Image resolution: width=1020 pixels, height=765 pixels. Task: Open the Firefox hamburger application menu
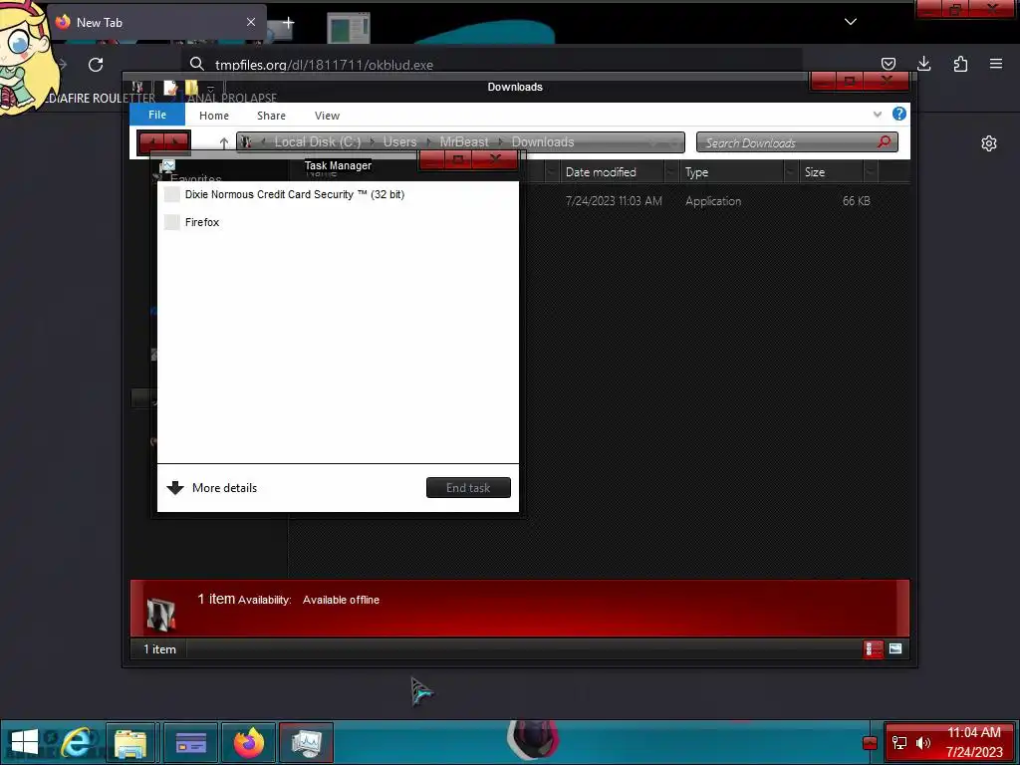(996, 64)
